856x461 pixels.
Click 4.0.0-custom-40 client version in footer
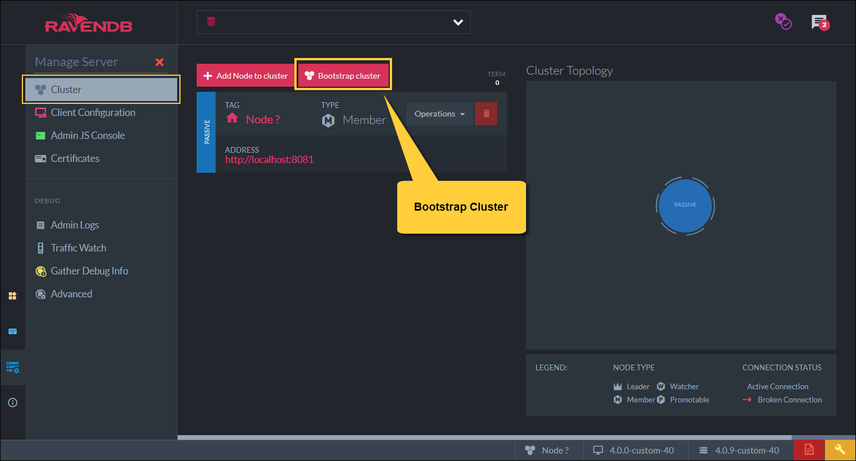tap(634, 451)
